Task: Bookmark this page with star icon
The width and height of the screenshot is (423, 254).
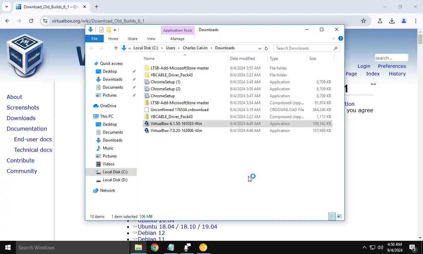Action: pyautogui.click(x=364, y=21)
